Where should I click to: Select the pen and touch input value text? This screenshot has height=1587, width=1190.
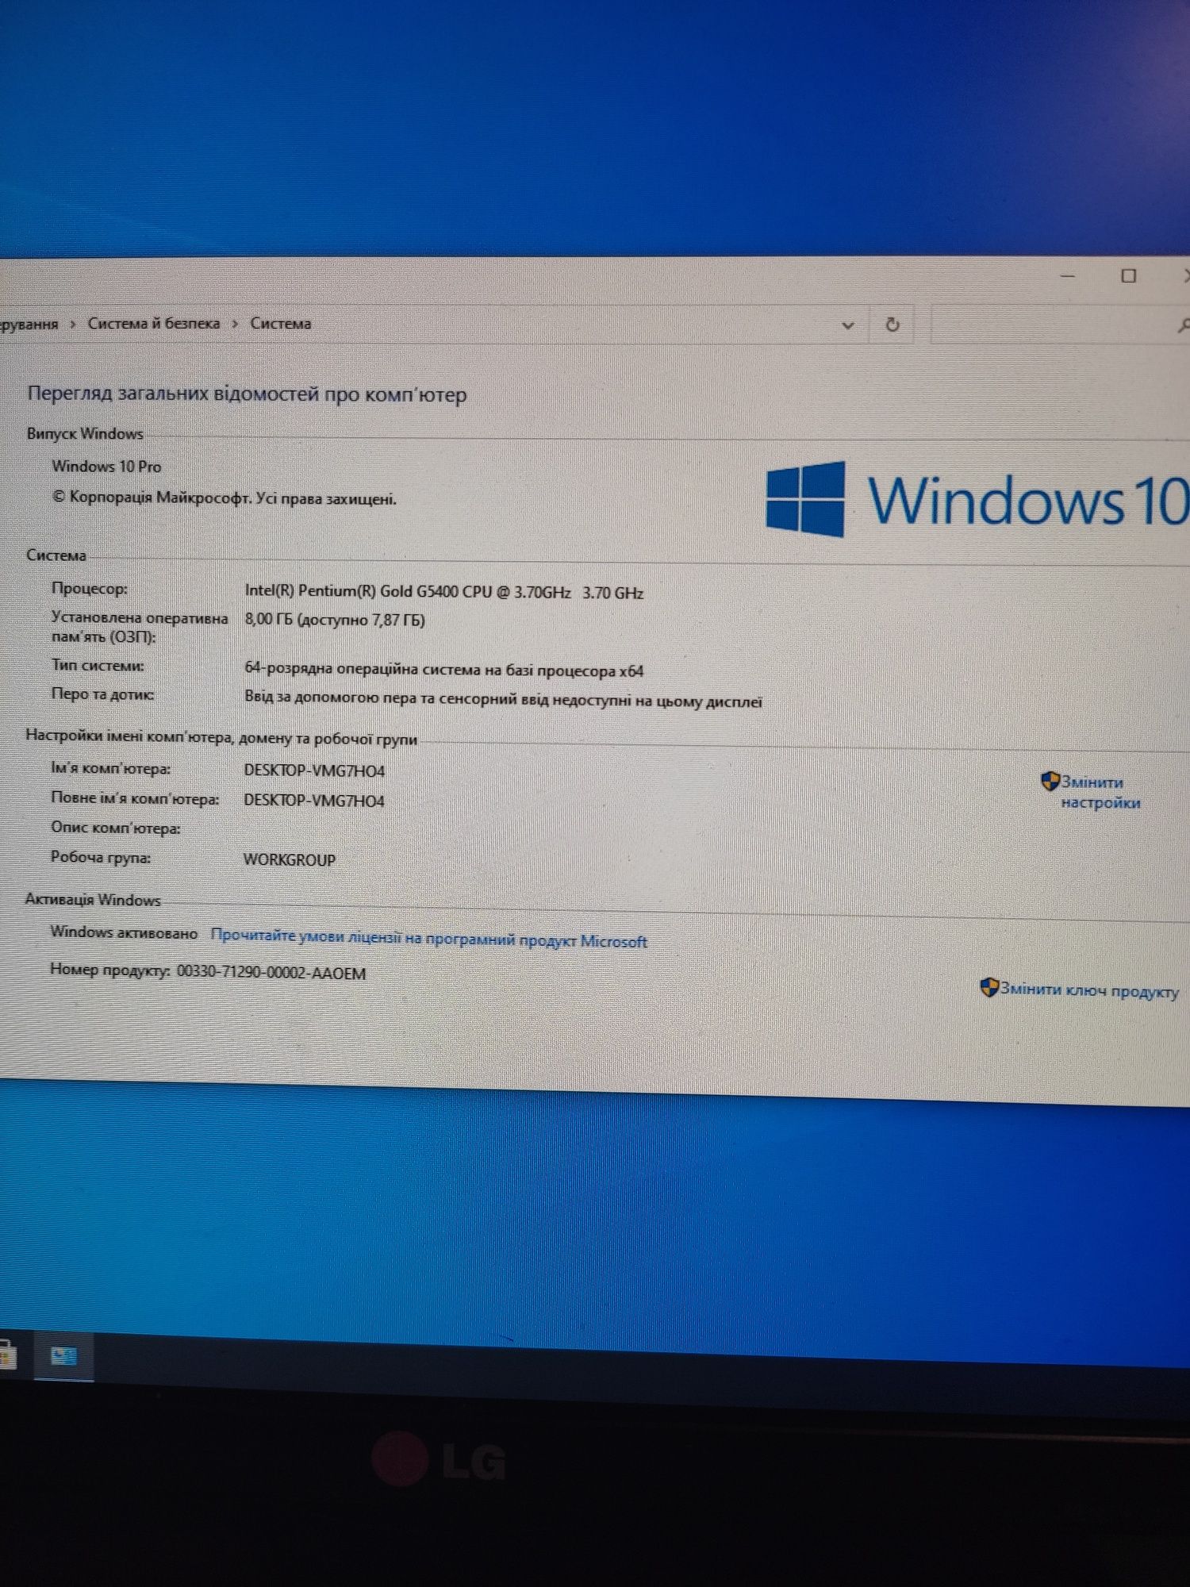pos(503,700)
